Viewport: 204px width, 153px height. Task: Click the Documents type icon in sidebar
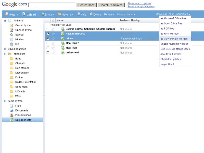click(12, 110)
